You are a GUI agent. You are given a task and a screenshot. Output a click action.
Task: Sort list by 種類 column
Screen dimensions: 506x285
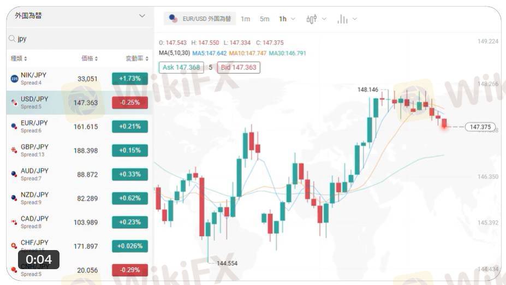click(19, 58)
